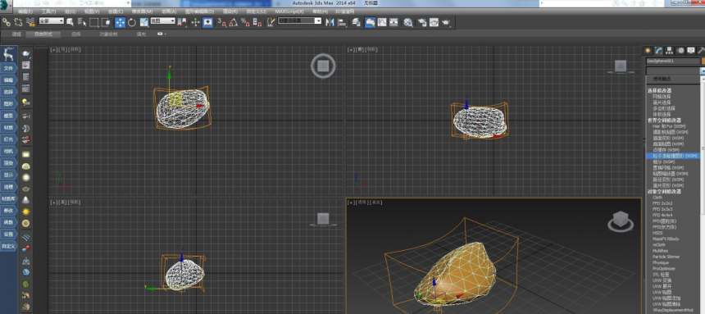Click light bulb icon in left icon column
This screenshot has width=705, height=314.
[x=26, y=102]
